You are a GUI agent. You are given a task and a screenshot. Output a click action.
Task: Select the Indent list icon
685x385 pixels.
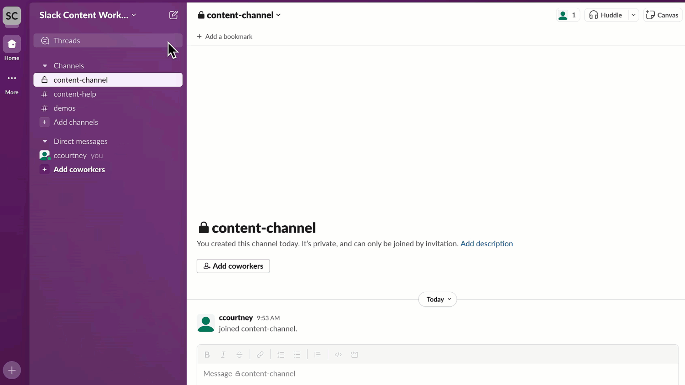(318, 354)
